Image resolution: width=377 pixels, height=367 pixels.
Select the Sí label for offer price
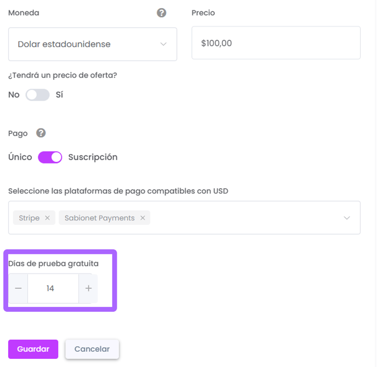(59, 95)
